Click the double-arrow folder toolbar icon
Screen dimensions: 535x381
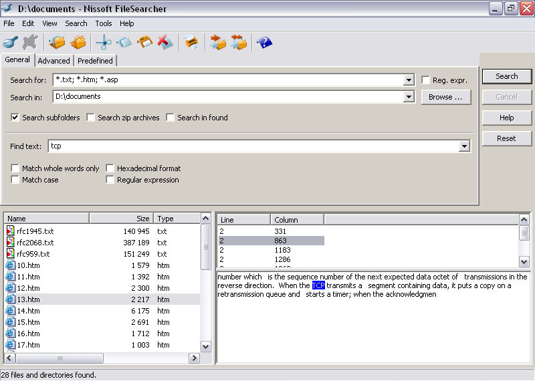tap(239, 42)
